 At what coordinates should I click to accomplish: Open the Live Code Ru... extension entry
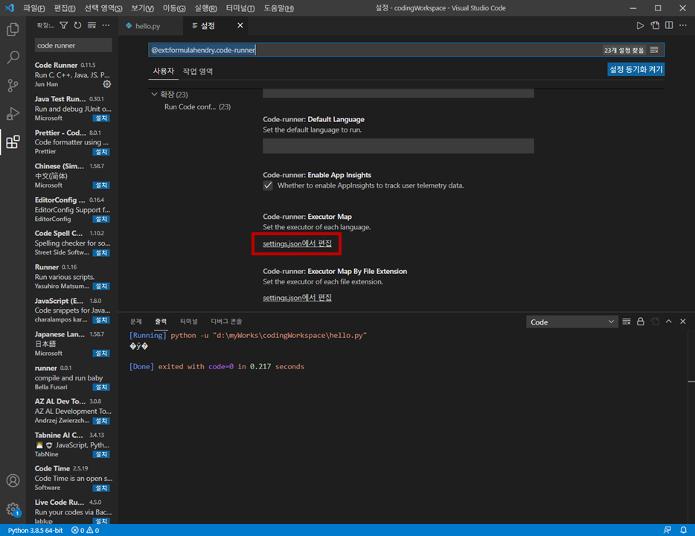click(73, 511)
